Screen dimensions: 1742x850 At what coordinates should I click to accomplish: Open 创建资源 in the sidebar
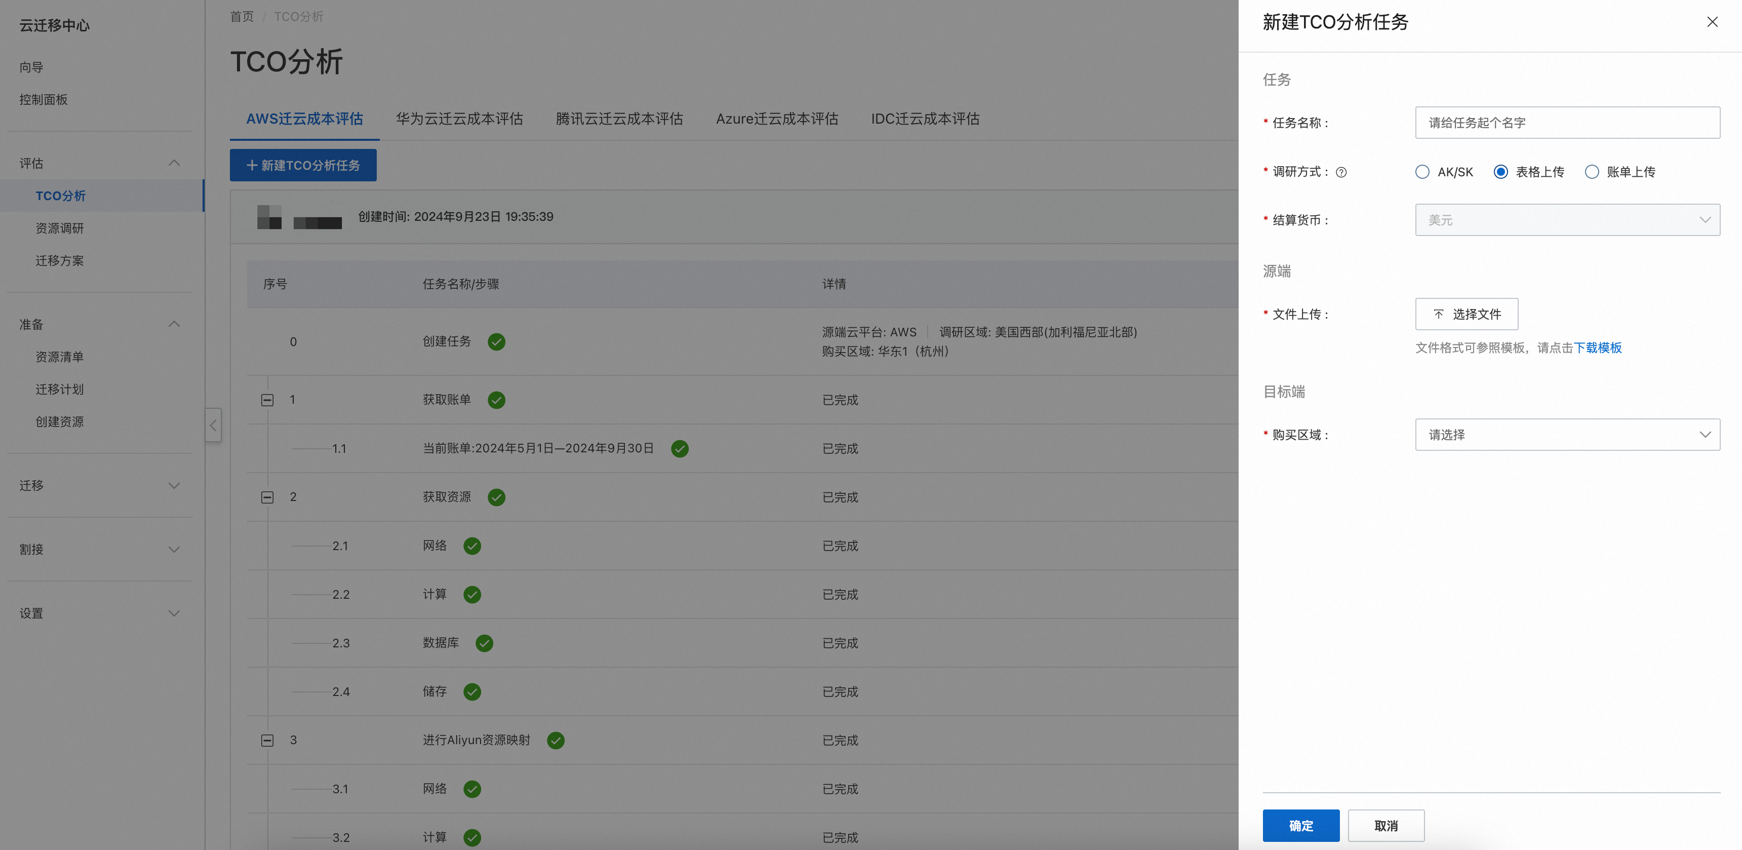coord(60,421)
